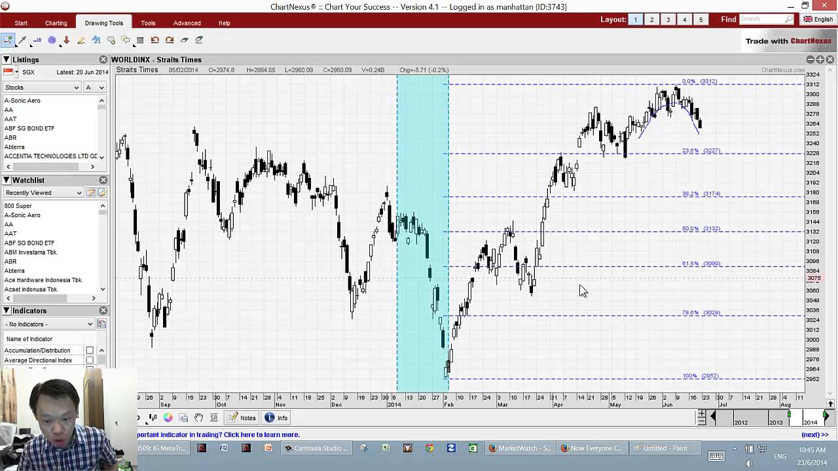Click the Find search input field

[x=766, y=20]
